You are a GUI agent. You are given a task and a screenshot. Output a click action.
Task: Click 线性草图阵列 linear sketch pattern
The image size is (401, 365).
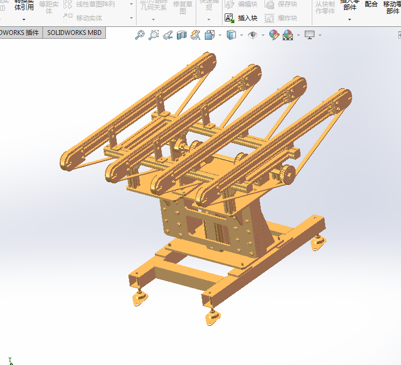[x=95, y=4]
